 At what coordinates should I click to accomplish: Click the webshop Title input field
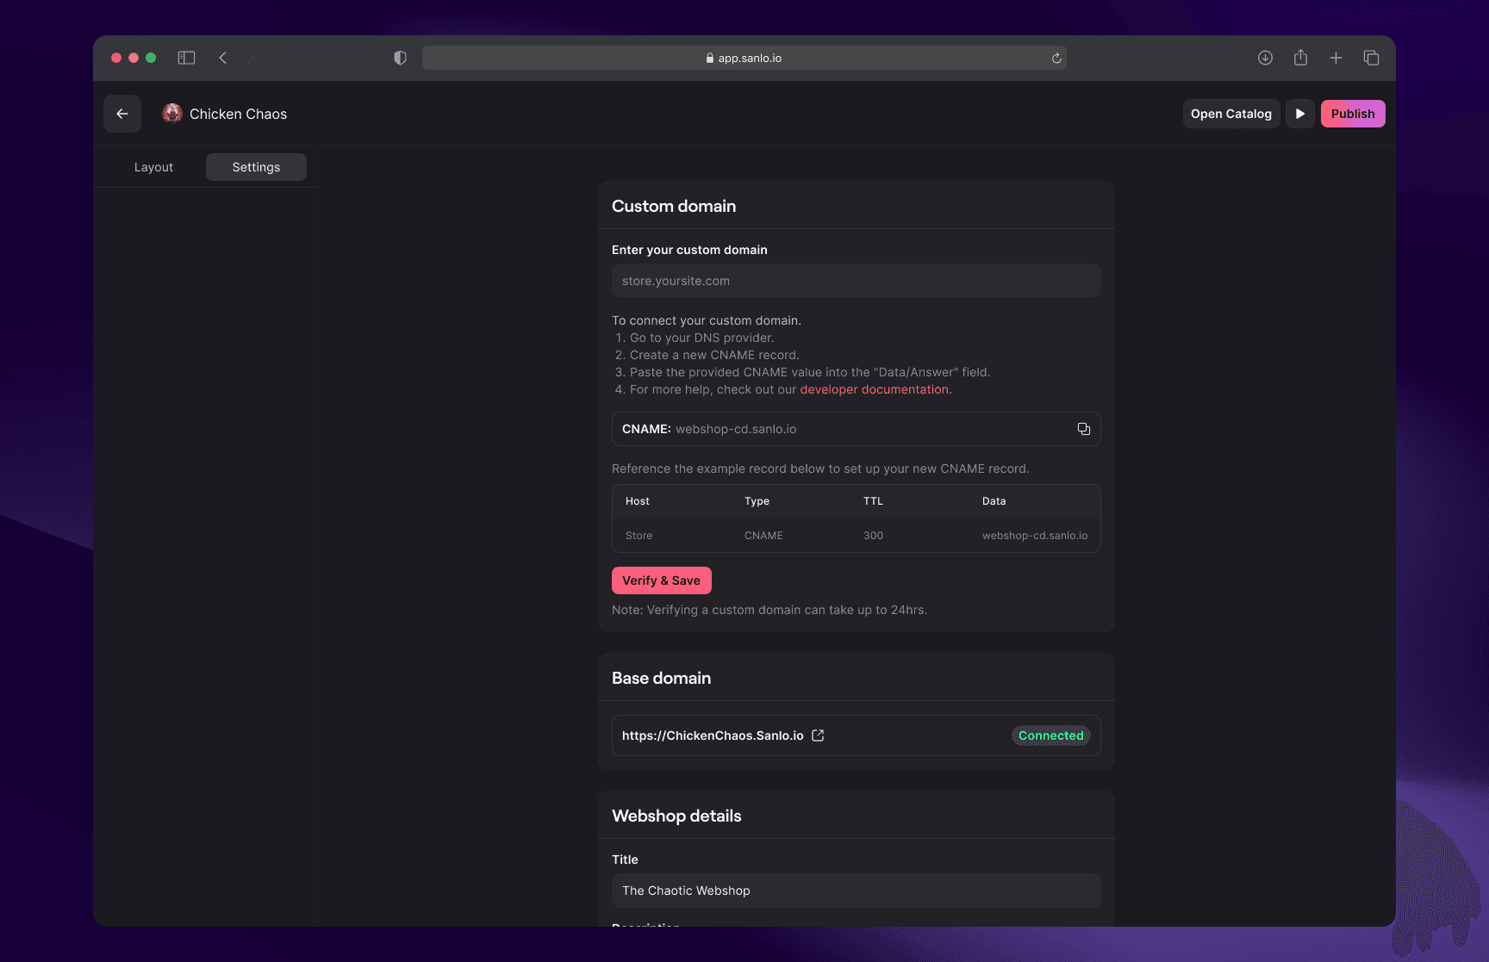857,891
